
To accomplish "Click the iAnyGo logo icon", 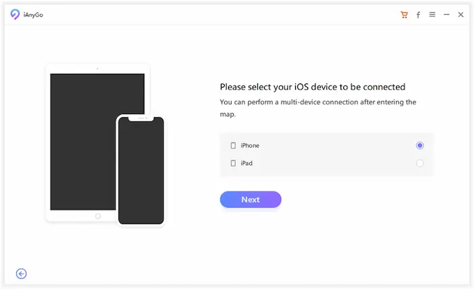I will 15,14.
